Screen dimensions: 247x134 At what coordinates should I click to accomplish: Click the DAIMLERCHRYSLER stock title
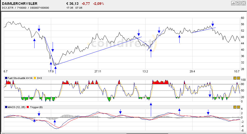tap(20, 4)
